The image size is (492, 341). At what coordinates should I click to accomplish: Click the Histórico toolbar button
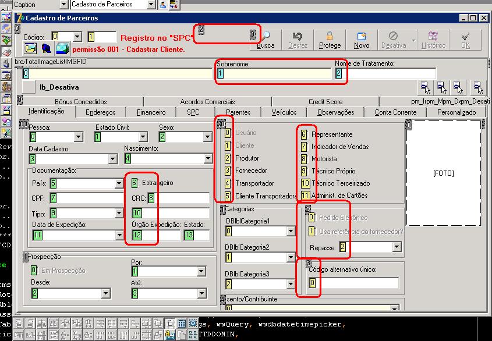(x=433, y=40)
